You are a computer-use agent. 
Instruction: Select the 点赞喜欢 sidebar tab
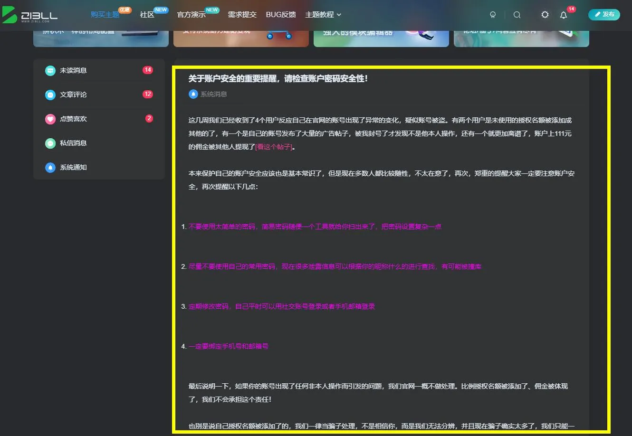(x=99, y=119)
